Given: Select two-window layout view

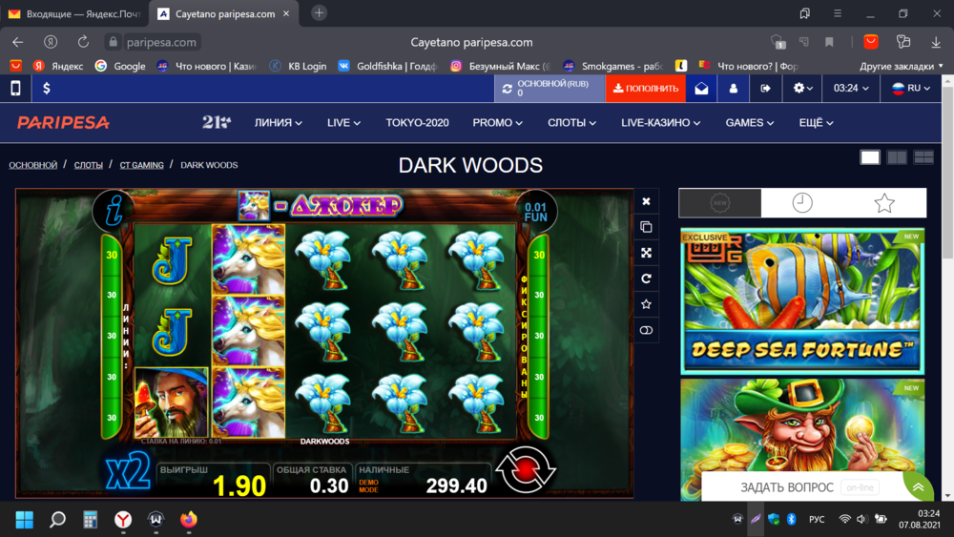Looking at the screenshot, I should [x=897, y=157].
